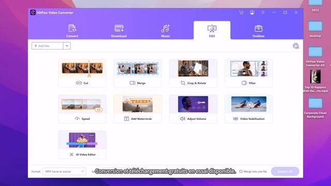Open the Crop & Rotate thumbnail
Viewport: 331px width, 186px height.
(x=193, y=68)
